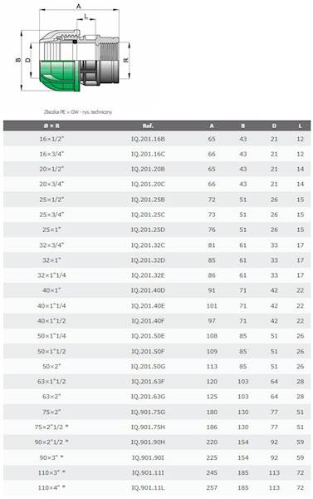Click the D column header
The height and width of the screenshot is (499, 313).
coord(274,126)
